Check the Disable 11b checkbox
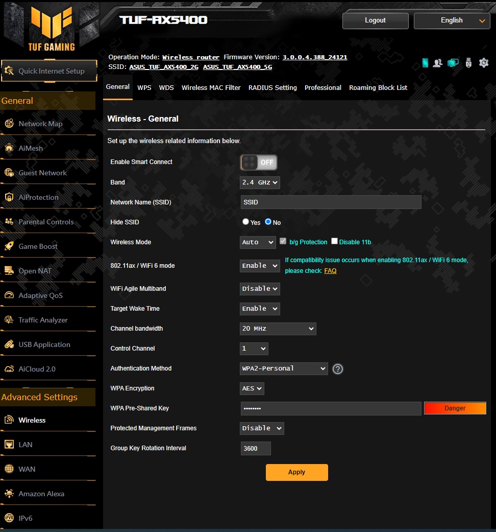The height and width of the screenshot is (532, 496). click(x=335, y=241)
